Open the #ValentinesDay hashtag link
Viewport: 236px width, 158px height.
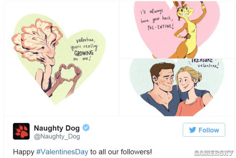(x=62, y=152)
